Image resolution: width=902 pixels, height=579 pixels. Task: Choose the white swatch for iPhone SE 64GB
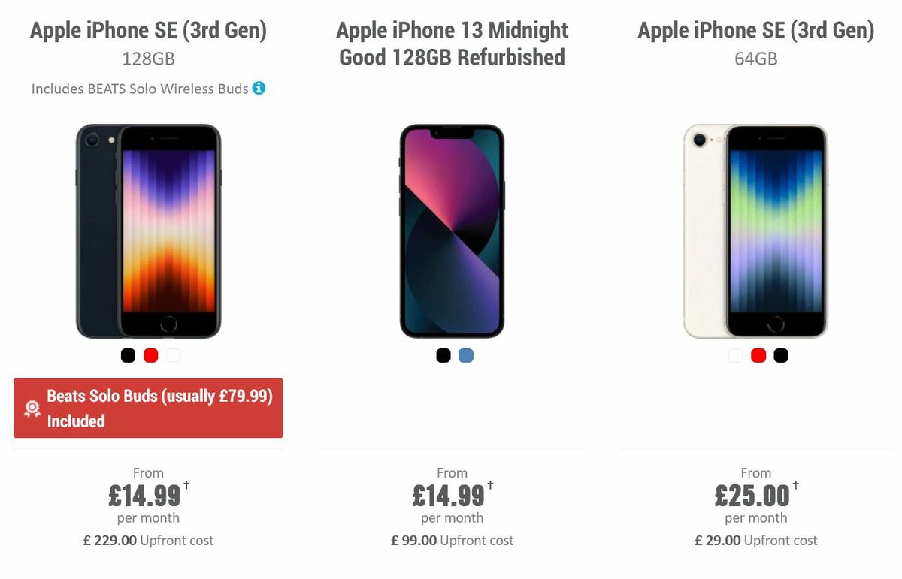[735, 354]
